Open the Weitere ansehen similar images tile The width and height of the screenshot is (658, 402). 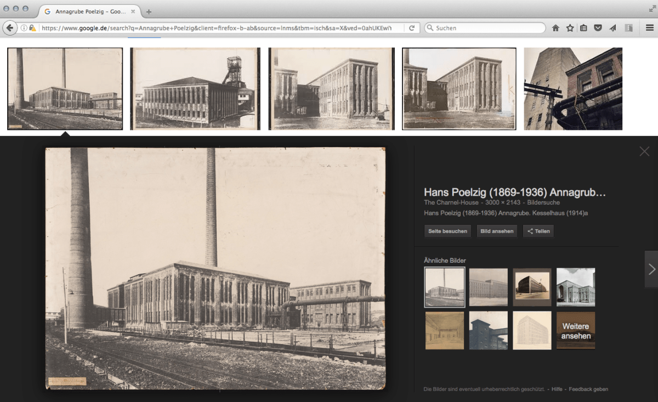click(x=576, y=331)
